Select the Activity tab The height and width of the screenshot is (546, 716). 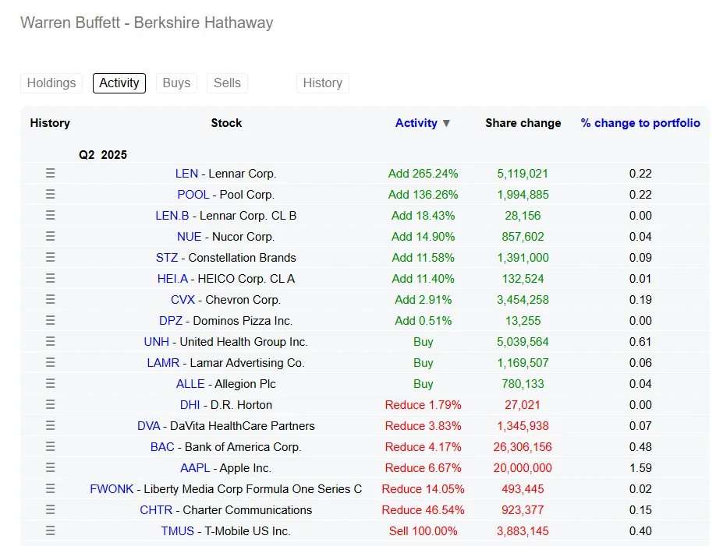[119, 83]
